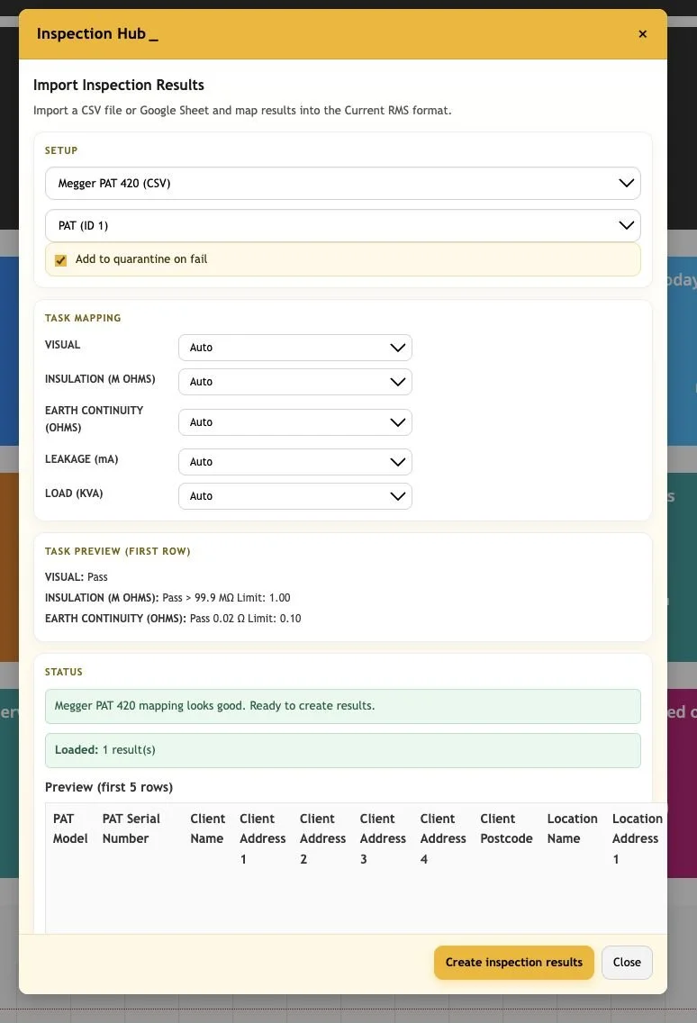
Task: Click the EARTH CONTINUITY Pass 0.02 Ω preview line
Action: pyautogui.click(x=173, y=619)
